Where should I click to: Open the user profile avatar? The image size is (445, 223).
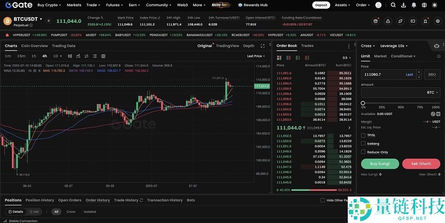coord(378,5)
